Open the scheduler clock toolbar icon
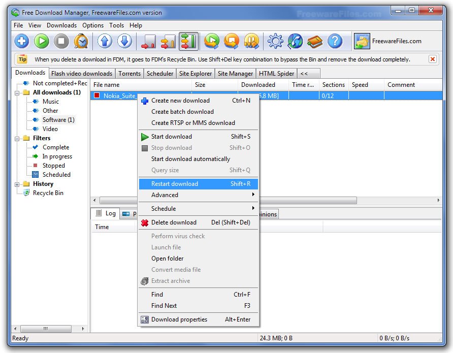The image size is (453, 353). (81, 41)
